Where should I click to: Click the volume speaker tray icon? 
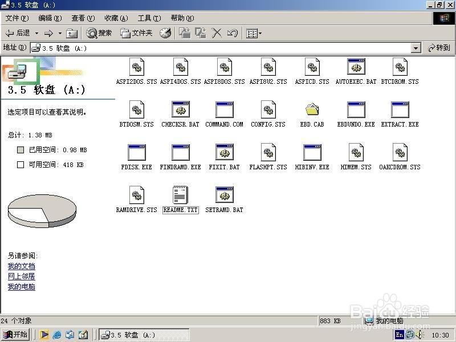point(419,335)
